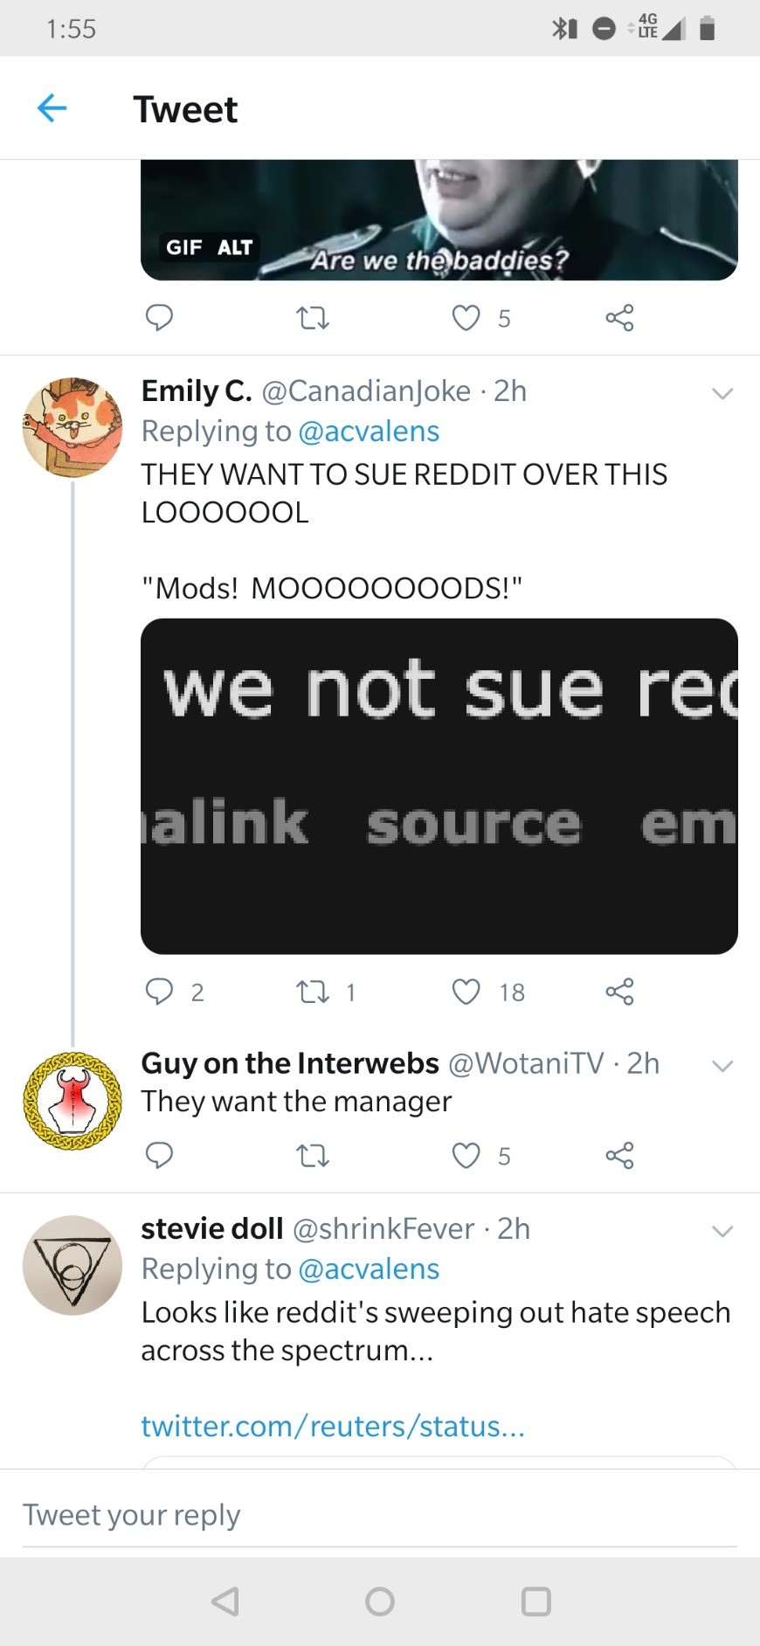Retweet the 'They want the manager' tweet

[x=313, y=1156]
